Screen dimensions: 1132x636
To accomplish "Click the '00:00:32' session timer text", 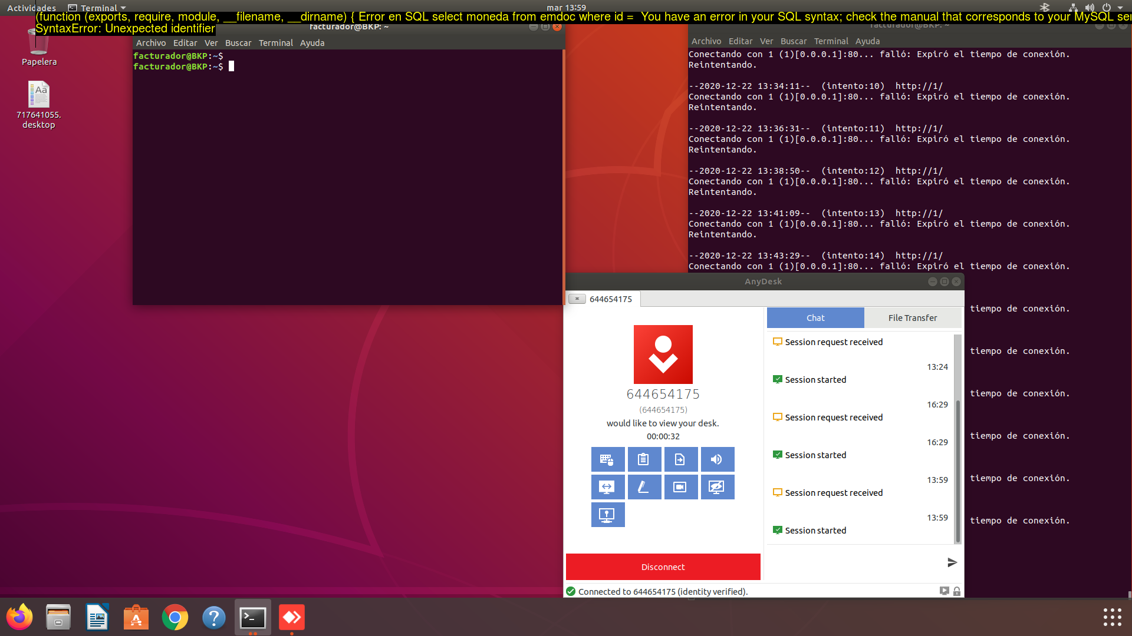I will pyautogui.click(x=663, y=436).
